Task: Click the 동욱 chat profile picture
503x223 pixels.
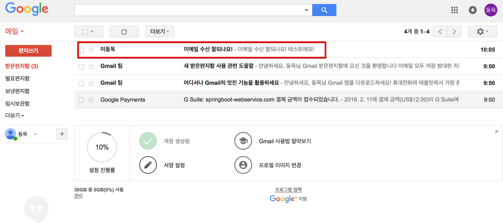Action: (11, 134)
